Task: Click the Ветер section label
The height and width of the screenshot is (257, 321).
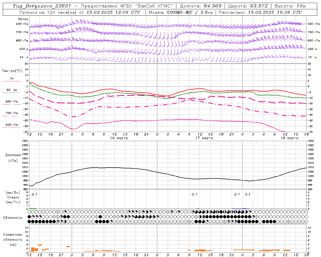Action: pyautogui.click(x=23, y=19)
